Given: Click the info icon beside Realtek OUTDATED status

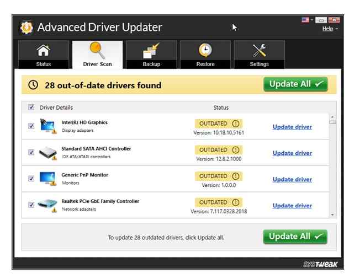Looking at the screenshot, I should (236, 202).
